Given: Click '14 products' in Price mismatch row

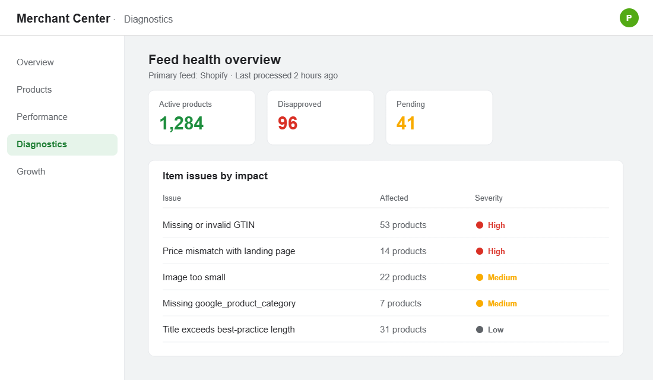Looking at the screenshot, I should (x=403, y=251).
